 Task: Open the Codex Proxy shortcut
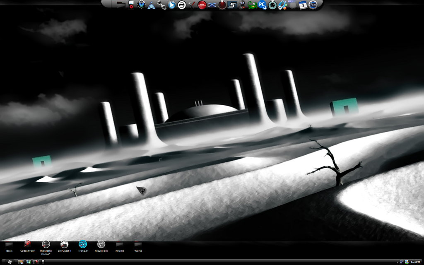click(27, 244)
